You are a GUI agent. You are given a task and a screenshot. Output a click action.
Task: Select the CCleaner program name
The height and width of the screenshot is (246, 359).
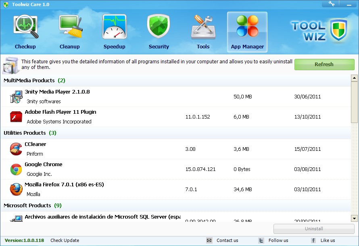[x=35, y=144]
